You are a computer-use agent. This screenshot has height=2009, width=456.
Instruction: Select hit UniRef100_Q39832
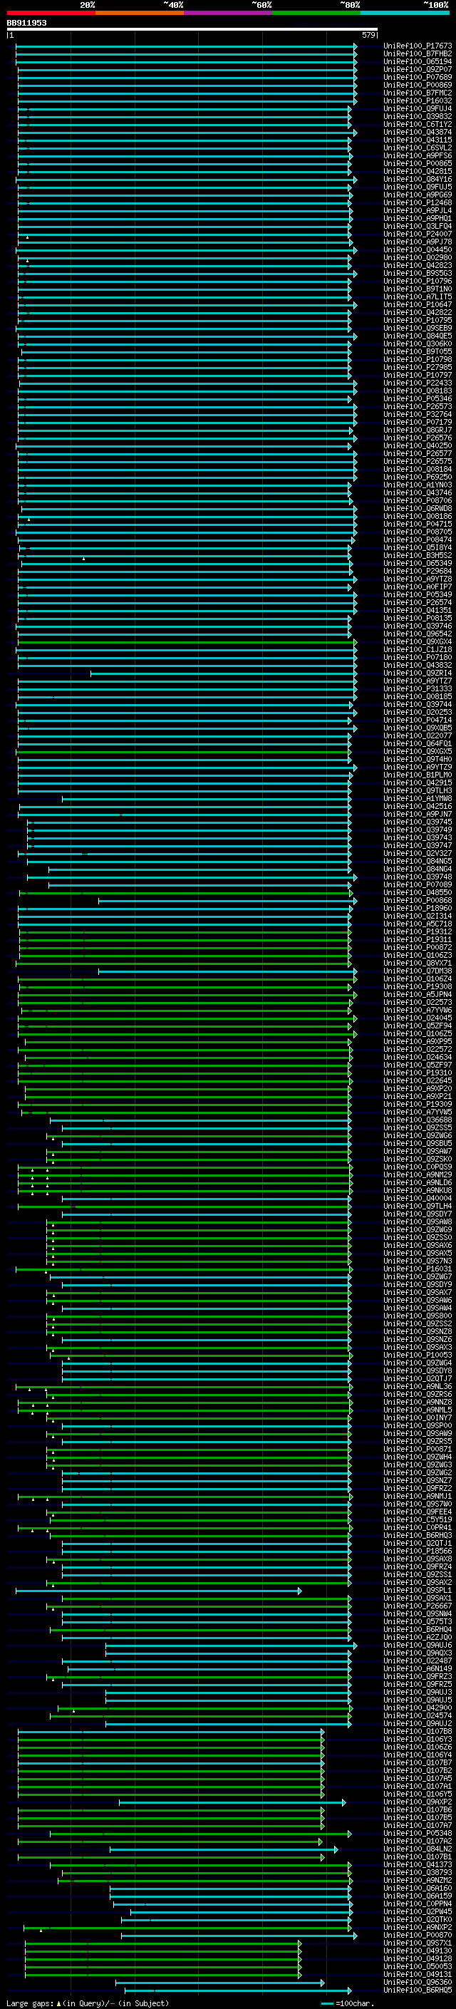pos(417,116)
